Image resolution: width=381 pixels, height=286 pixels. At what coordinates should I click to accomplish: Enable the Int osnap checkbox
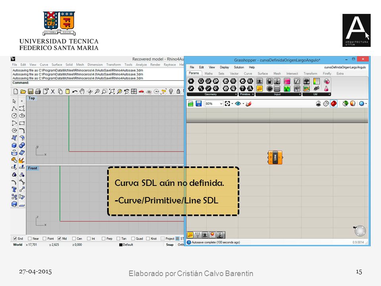tap(89, 239)
